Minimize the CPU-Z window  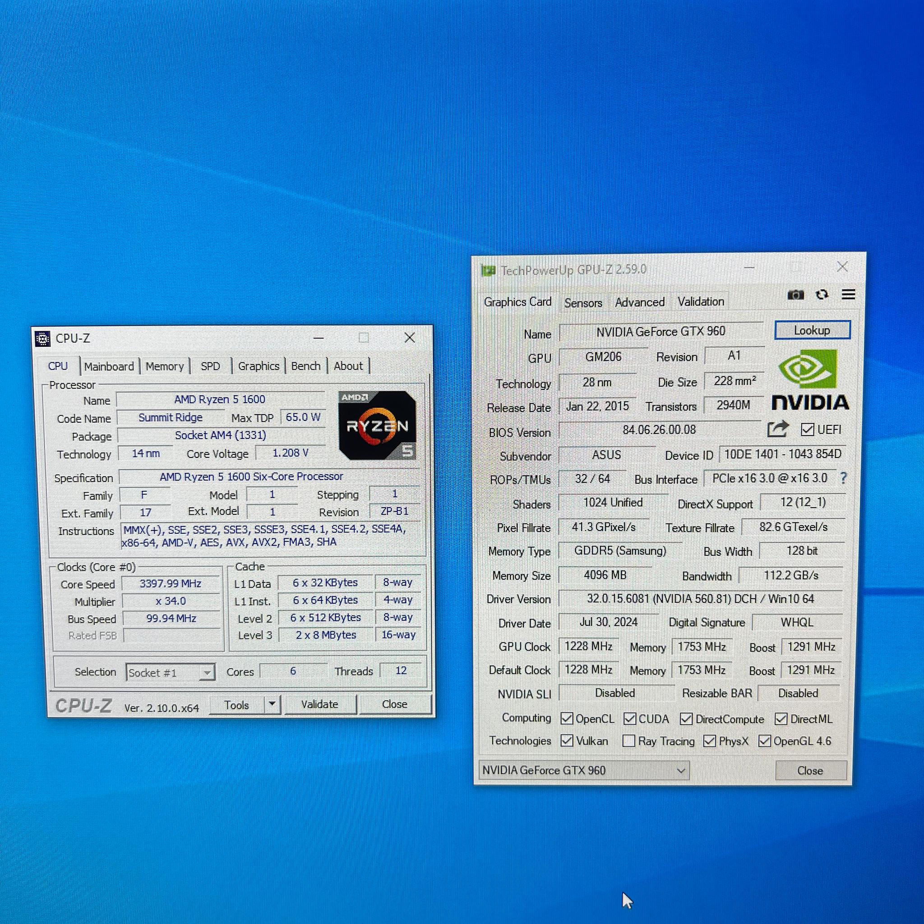coord(319,338)
